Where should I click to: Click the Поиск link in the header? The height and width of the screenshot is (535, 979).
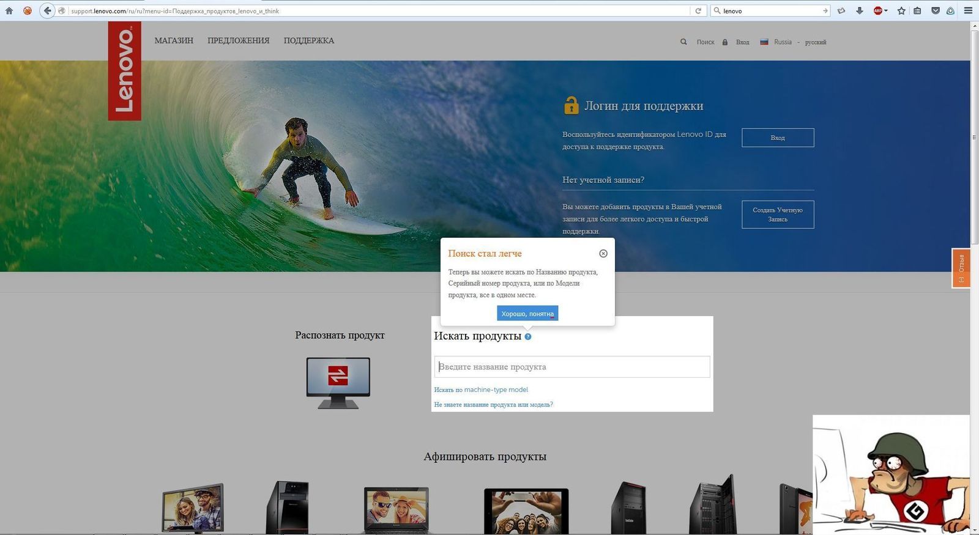[705, 42]
